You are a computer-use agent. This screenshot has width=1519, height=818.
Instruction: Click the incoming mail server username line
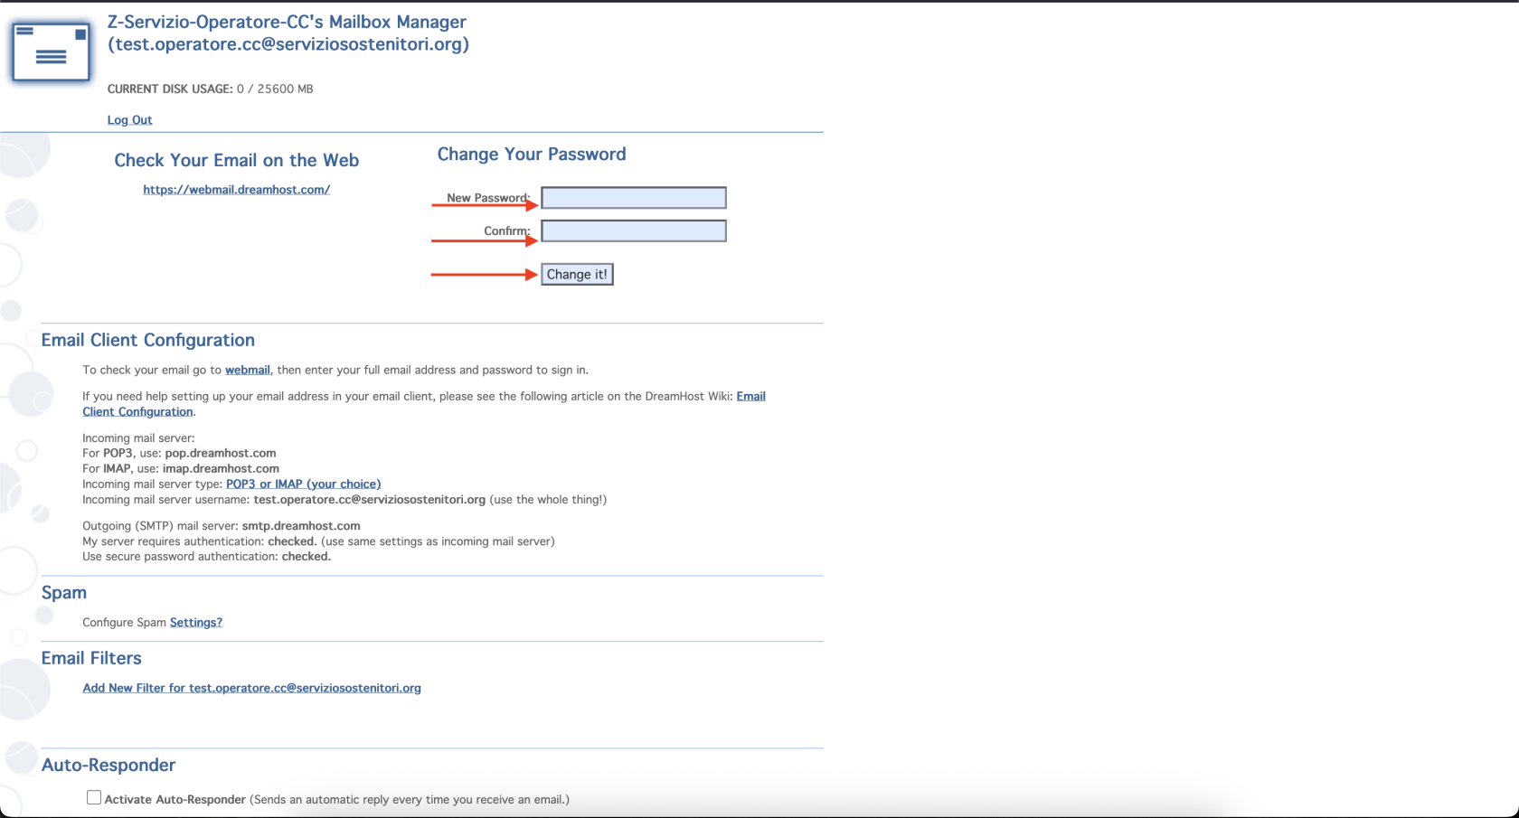tap(344, 500)
